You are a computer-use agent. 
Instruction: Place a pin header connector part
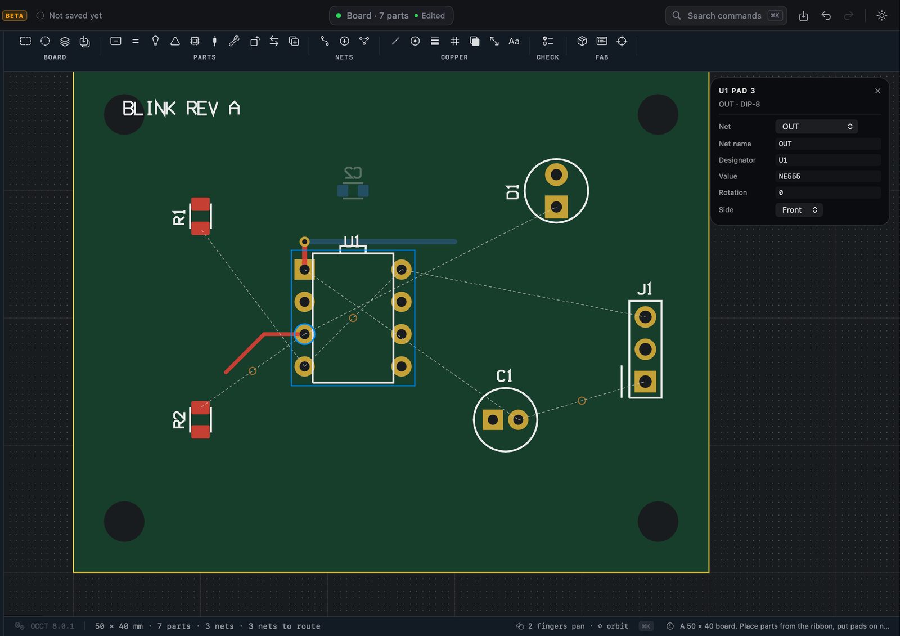pyautogui.click(x=214, y=41)
